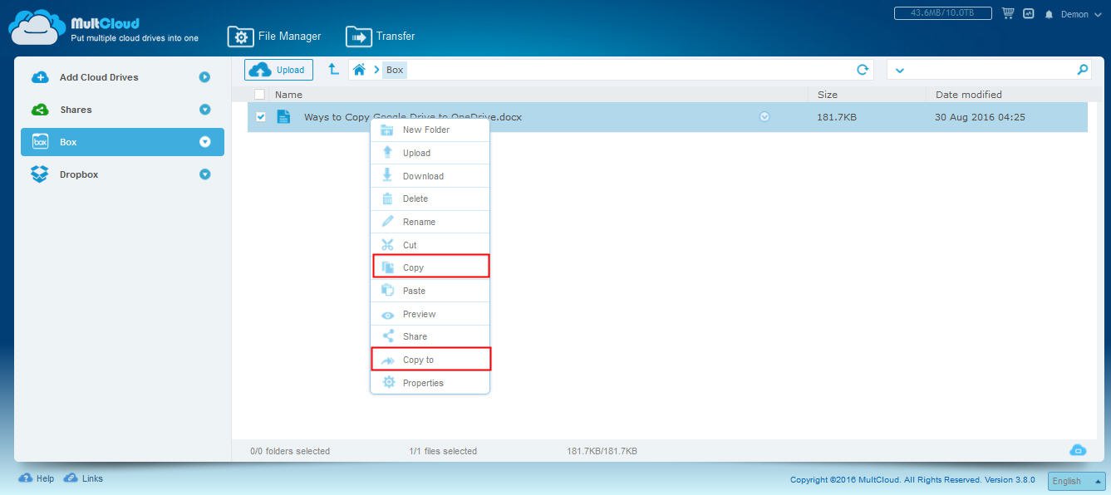Click file size 181.7KB

(x=837, y=117)
